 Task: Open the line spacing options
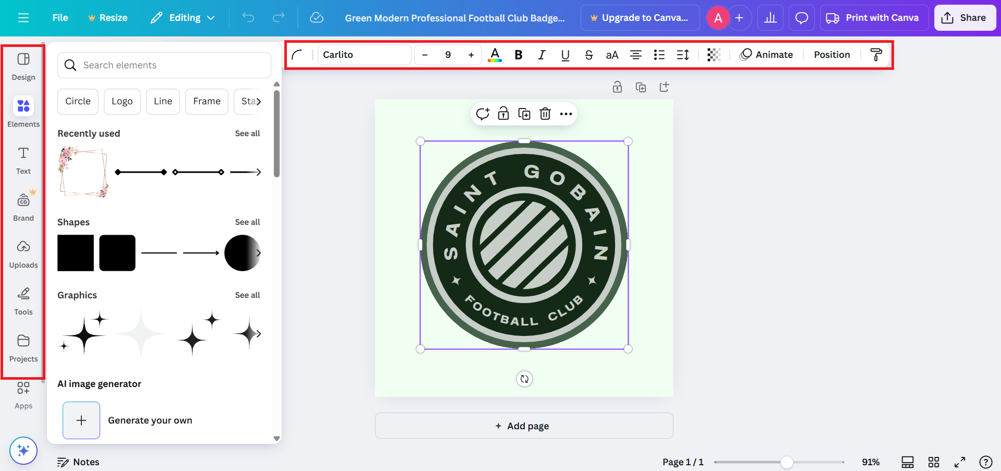pos(683,55)
